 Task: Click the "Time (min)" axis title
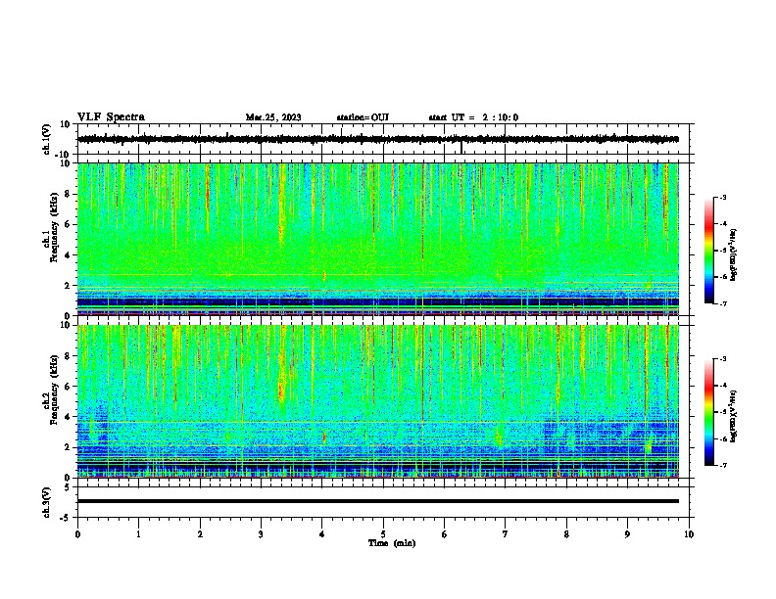tap(392, 543)
